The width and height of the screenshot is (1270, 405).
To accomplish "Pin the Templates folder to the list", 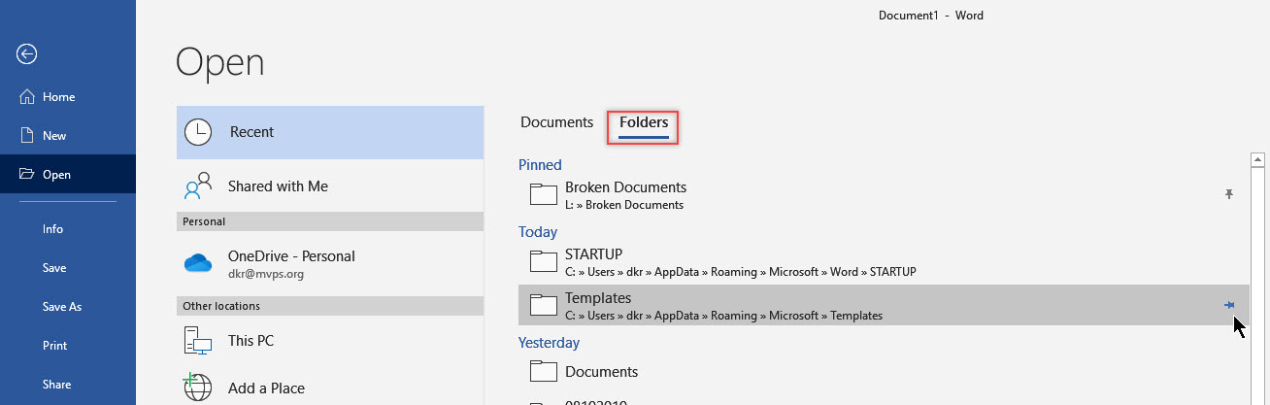I will [1229, 305].
